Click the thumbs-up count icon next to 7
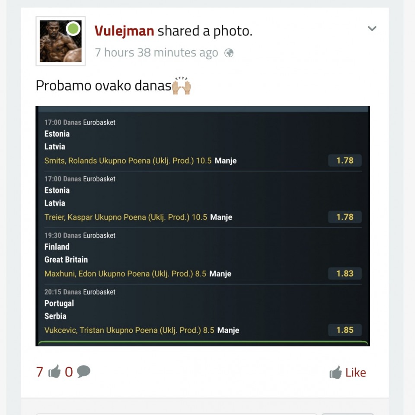Viewport: 415px width, 415px height. (54, 371)
